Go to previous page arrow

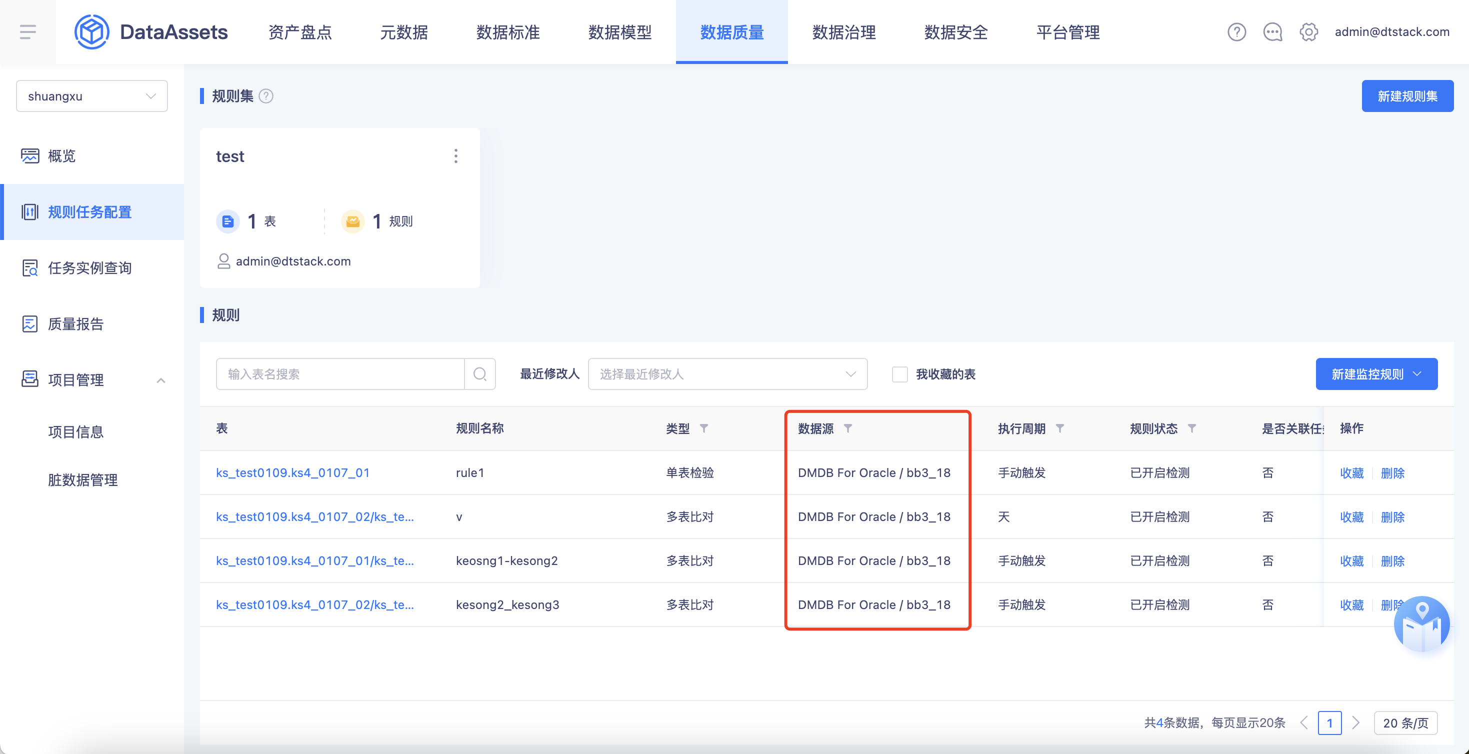point(1303,722)
